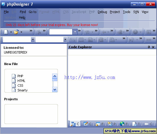Click the UNREGISTERED! license text
The width and height of the screenshot is (157, 134).
coord(16,52)
